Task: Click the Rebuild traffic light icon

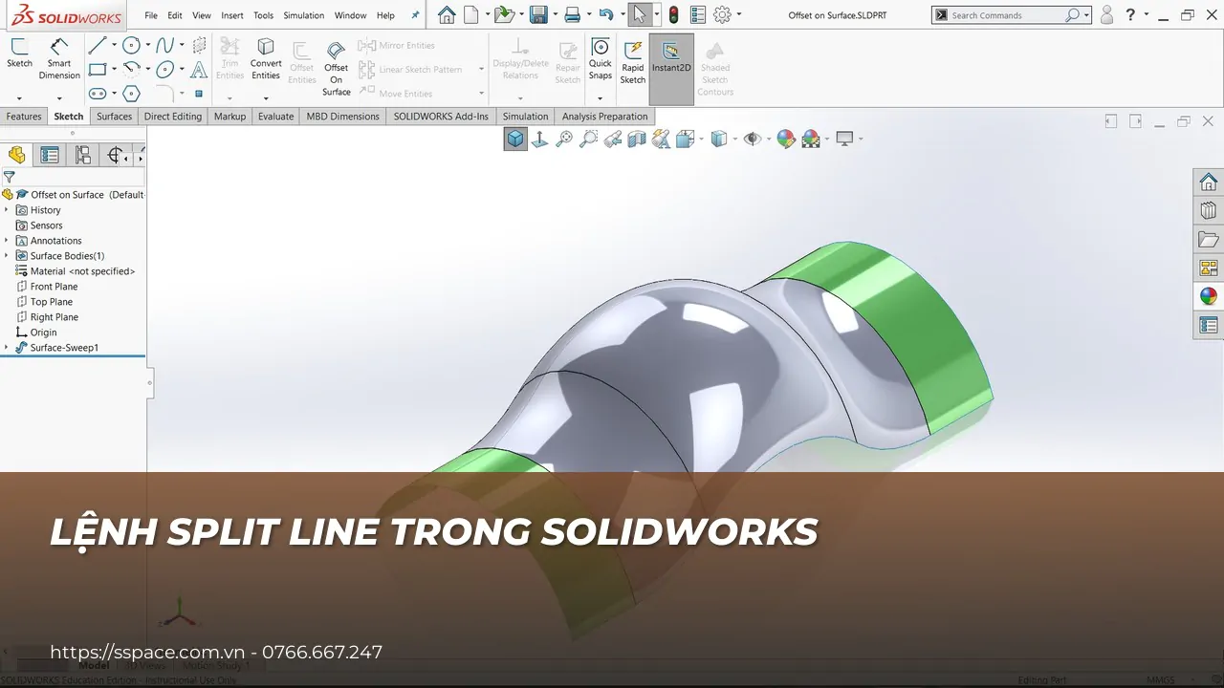Action: (673, 14)
